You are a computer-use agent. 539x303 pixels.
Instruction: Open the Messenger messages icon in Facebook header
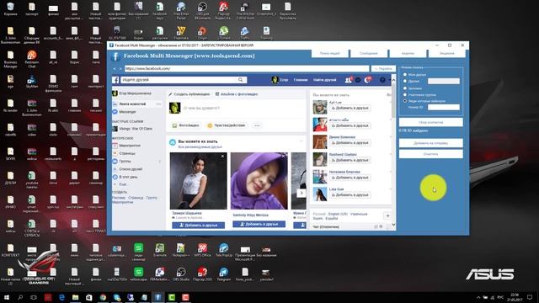coord(358,80)
